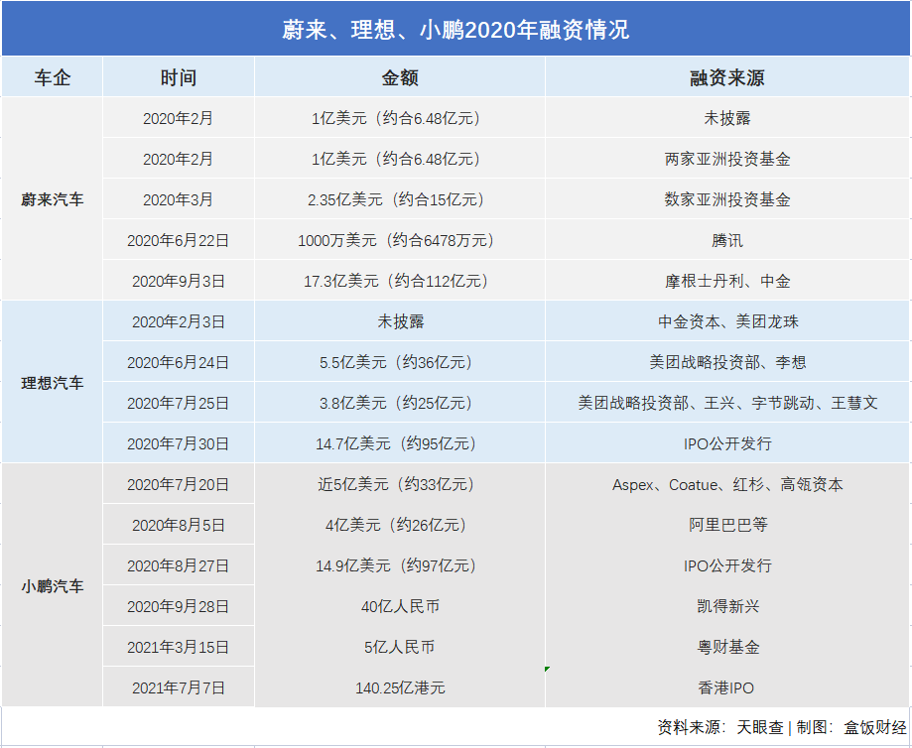Click amount 40亿人民币
The image size is (912, 748).
pos(400,606)
